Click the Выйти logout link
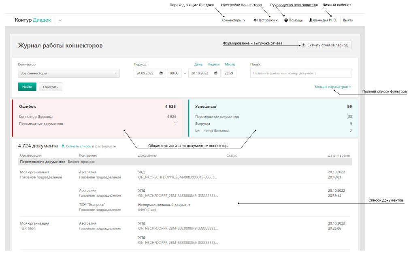Screen dimensions: 411x254 click(x=348, y=20)
